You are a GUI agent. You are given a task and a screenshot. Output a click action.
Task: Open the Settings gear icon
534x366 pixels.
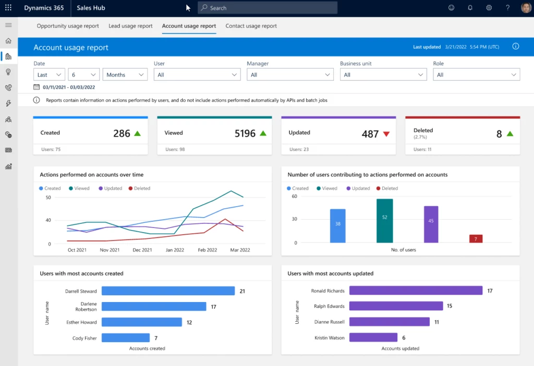click(489, 7)
